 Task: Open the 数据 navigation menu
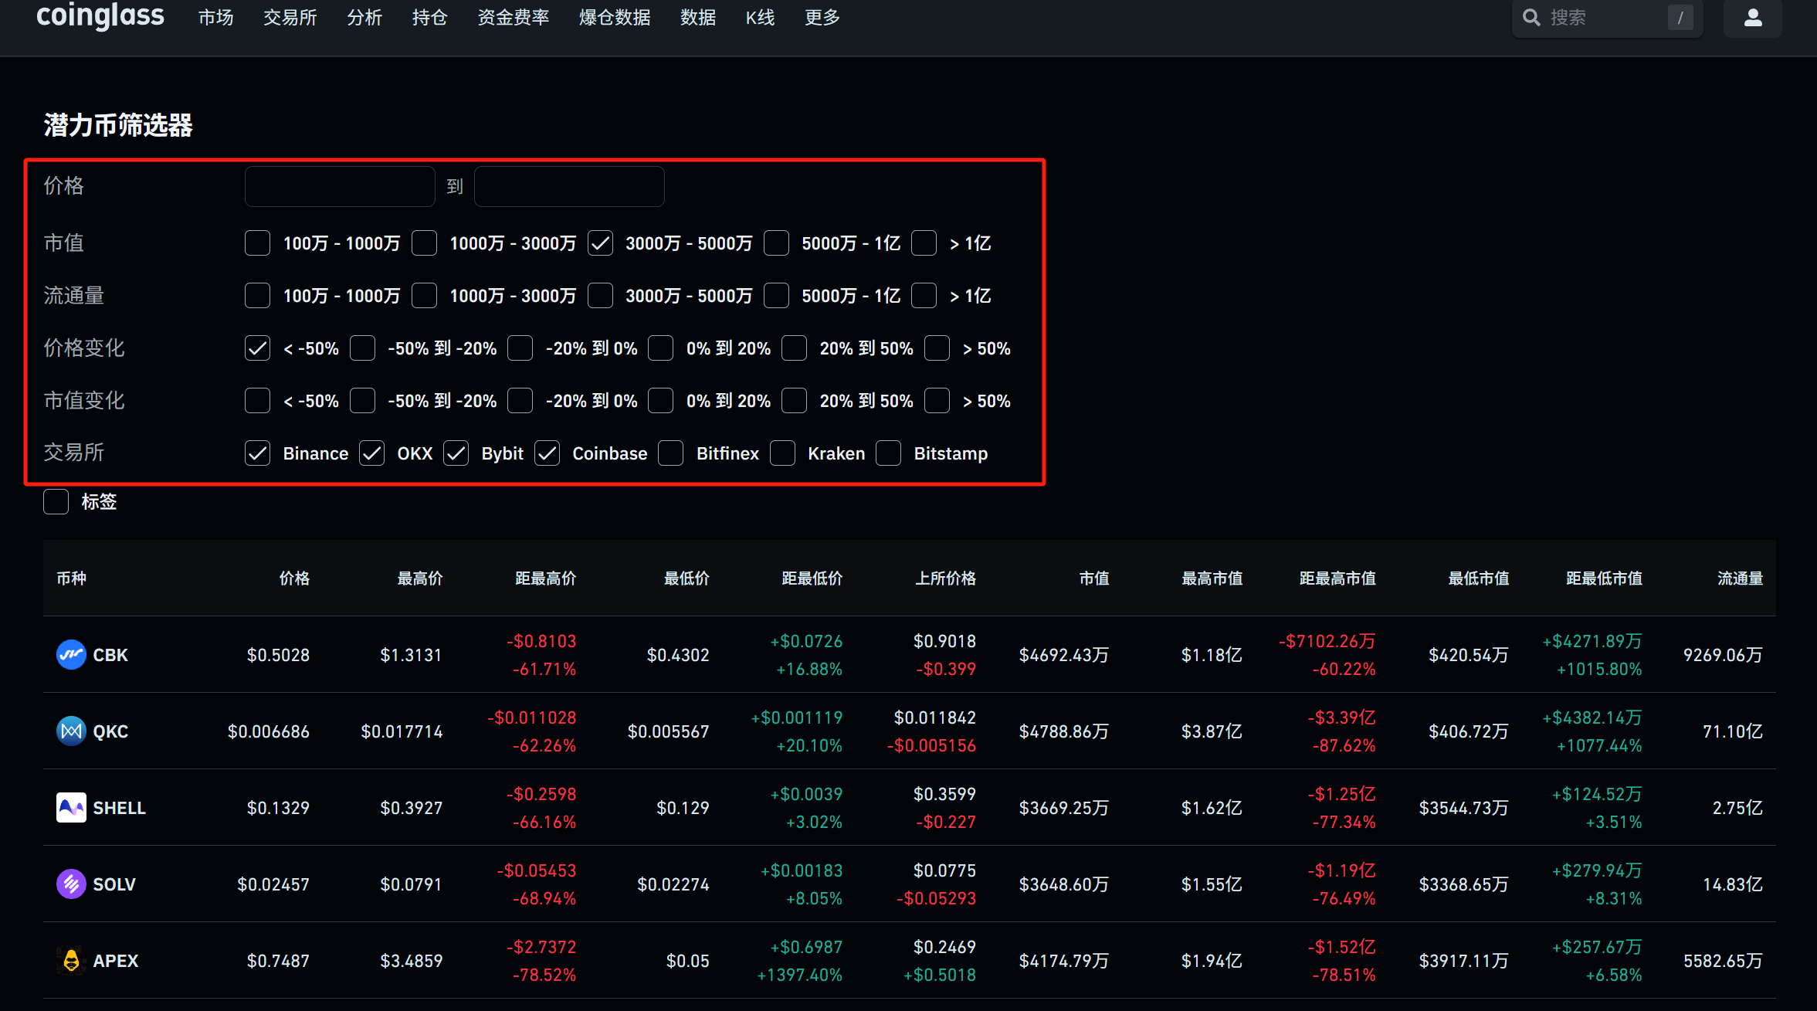tap(697, 18)
